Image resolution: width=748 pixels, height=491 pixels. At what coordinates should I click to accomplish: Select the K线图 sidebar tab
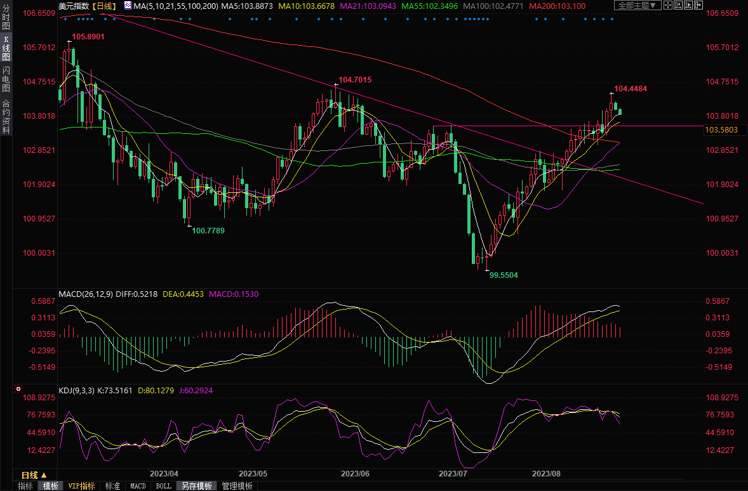pyautogui.click(x=6, y=48)
